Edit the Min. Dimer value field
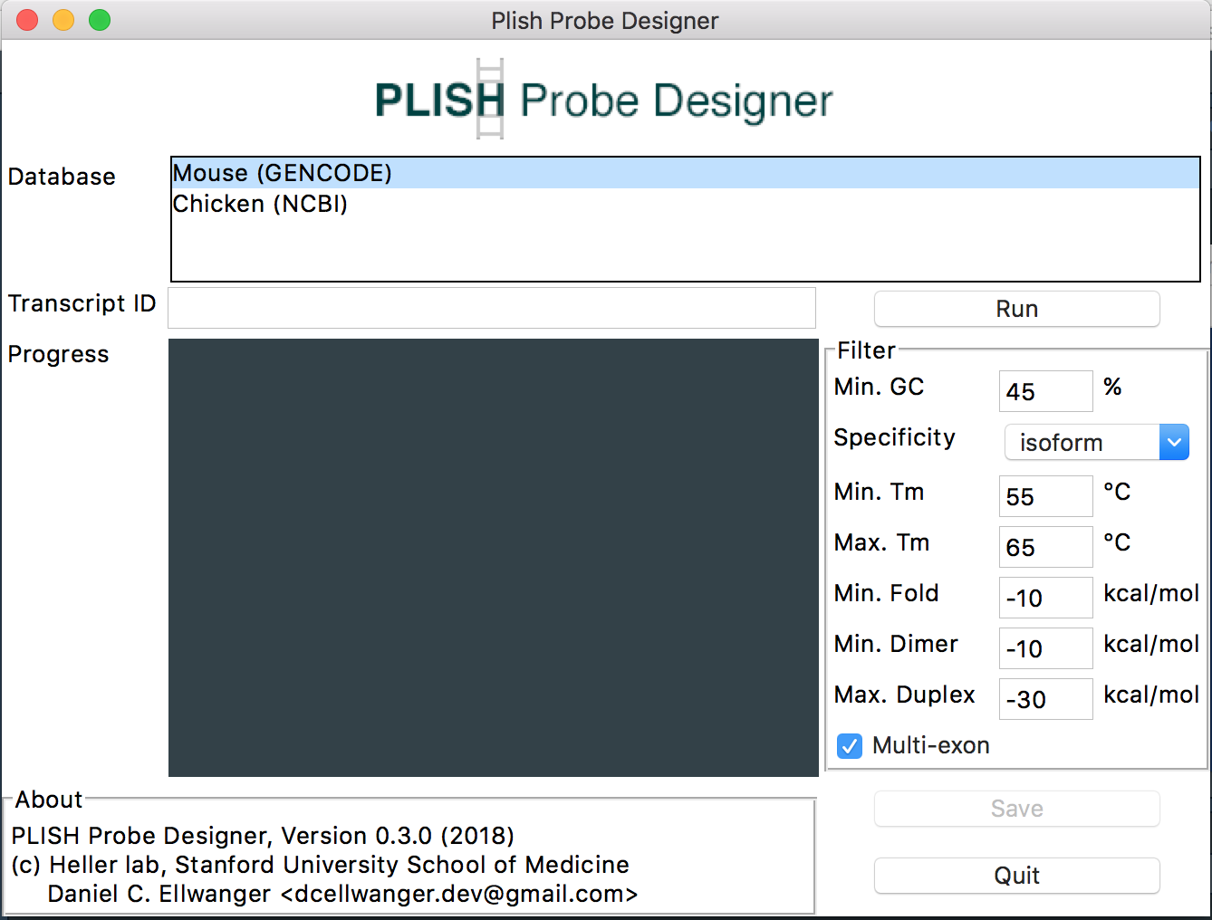This screenshot has width=1212, height=920. (1045, 648)
